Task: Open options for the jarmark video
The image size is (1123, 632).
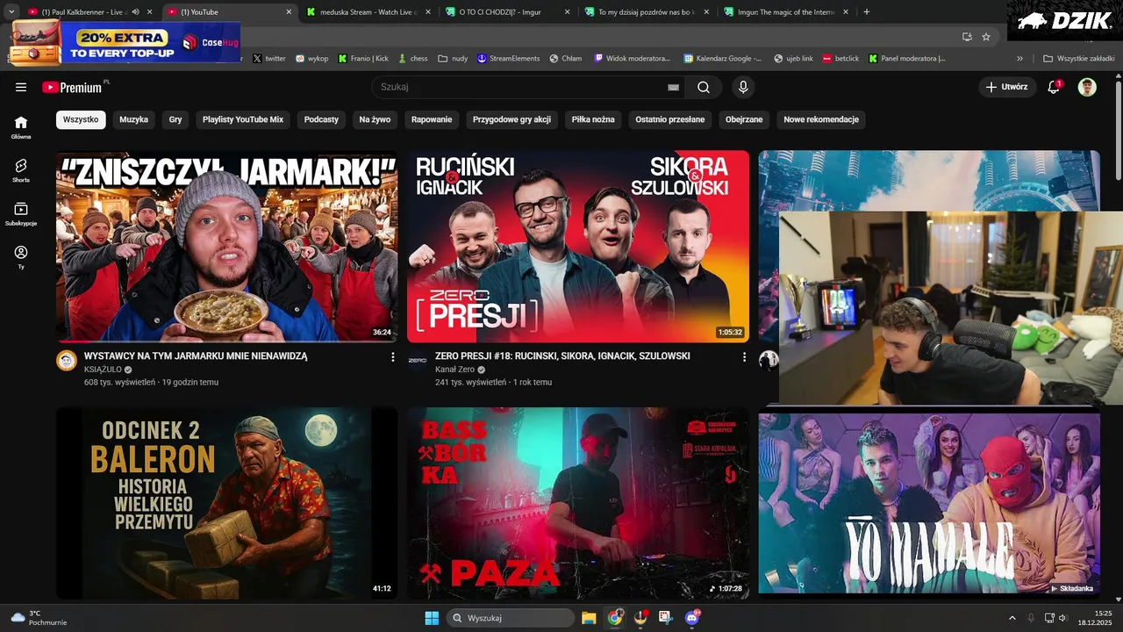Action: click(x=392, y=357)
